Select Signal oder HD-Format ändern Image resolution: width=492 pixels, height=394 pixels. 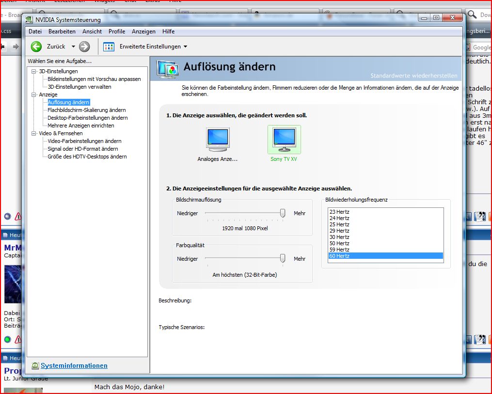[x=83, y=149]
